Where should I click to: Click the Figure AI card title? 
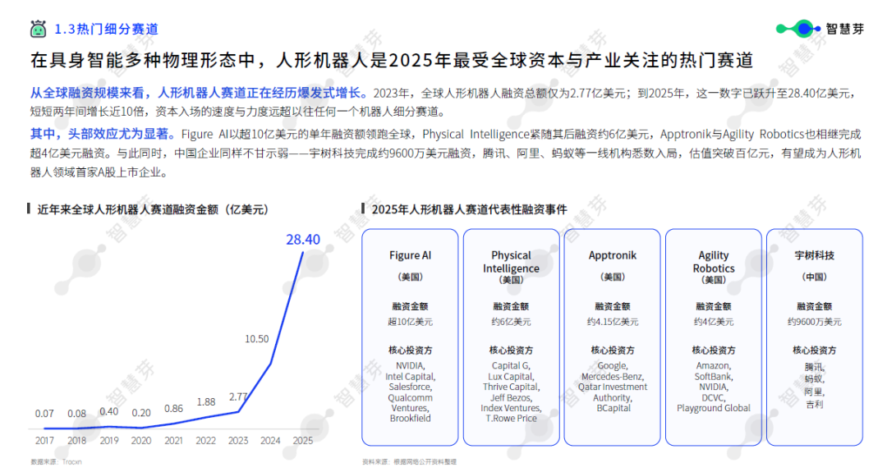410,255
